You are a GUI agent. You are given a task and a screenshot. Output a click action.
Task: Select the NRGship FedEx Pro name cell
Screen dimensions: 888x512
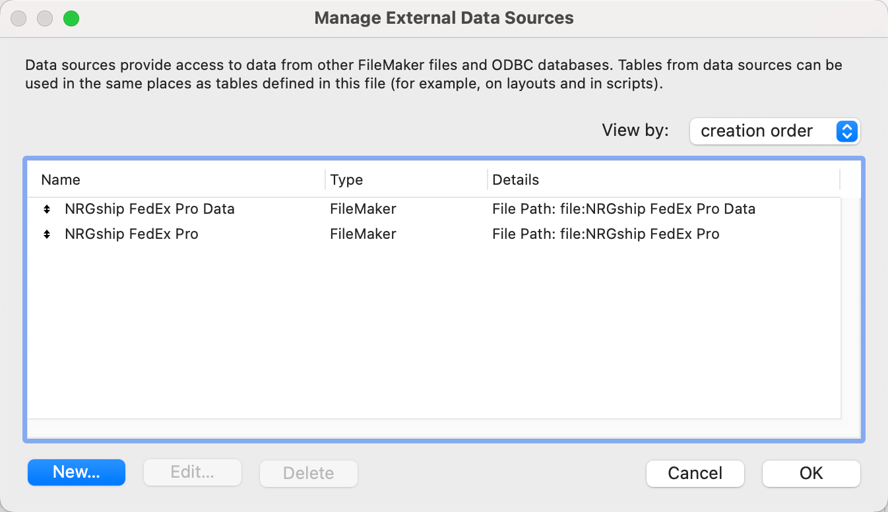[x=131, y=234]
